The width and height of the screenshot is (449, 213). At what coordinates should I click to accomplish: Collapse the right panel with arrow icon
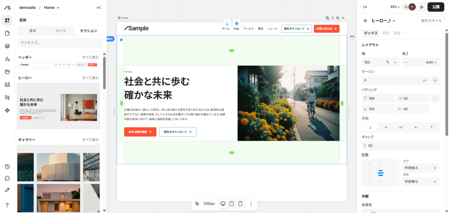pyautogui.click(x=365, y=7)
